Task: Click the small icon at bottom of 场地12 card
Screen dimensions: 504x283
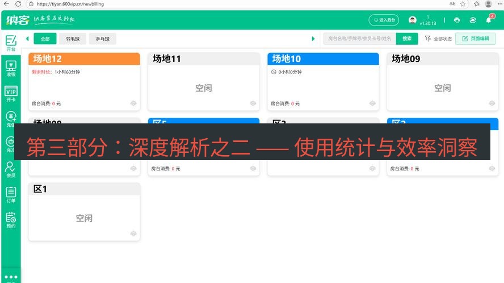Action: (x=133, y=103)
